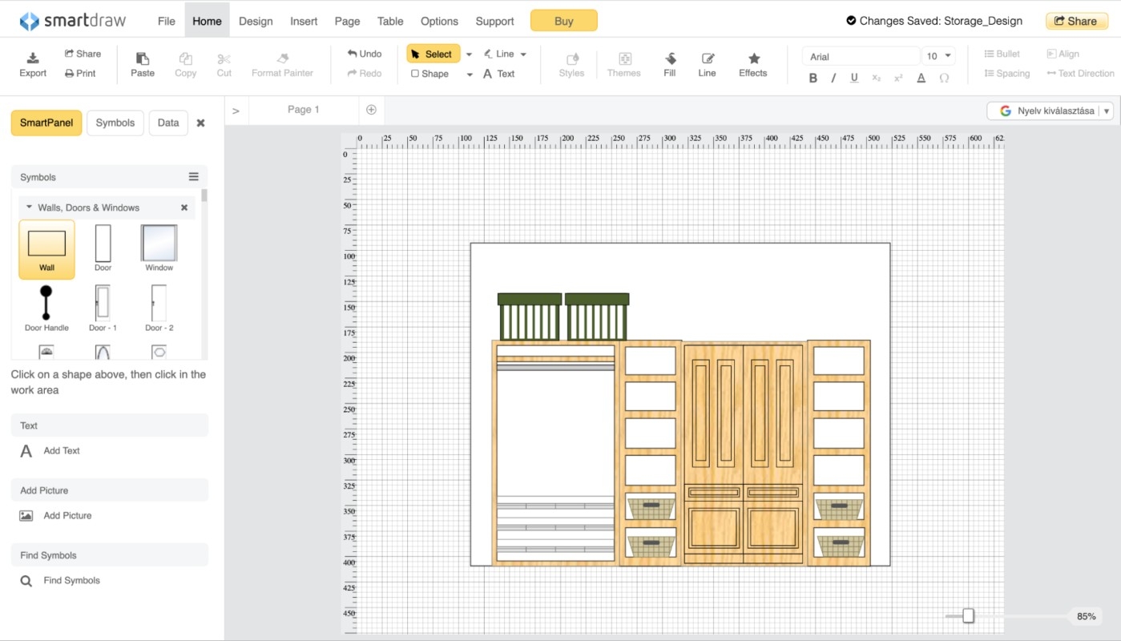Viewport: 1121px width, 641px height.
Task: Toggle Underline text formatting
Action: tap(854, 79)
